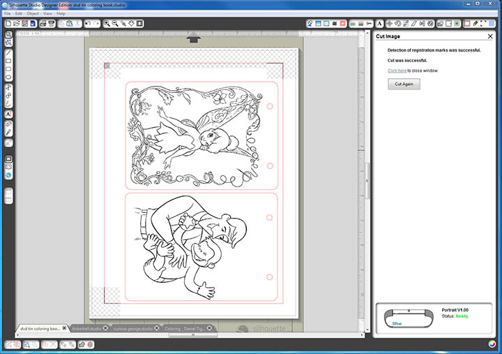502x354 pixels.
Task: Open the Scale panel icon
Action: (406, 24)
